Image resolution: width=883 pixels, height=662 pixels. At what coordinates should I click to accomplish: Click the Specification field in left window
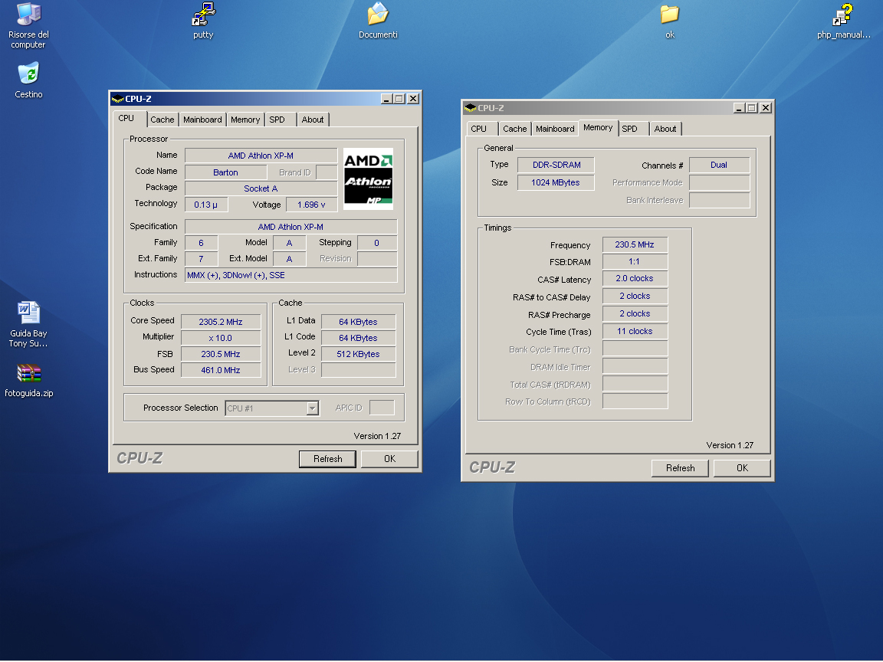[291, 227]
